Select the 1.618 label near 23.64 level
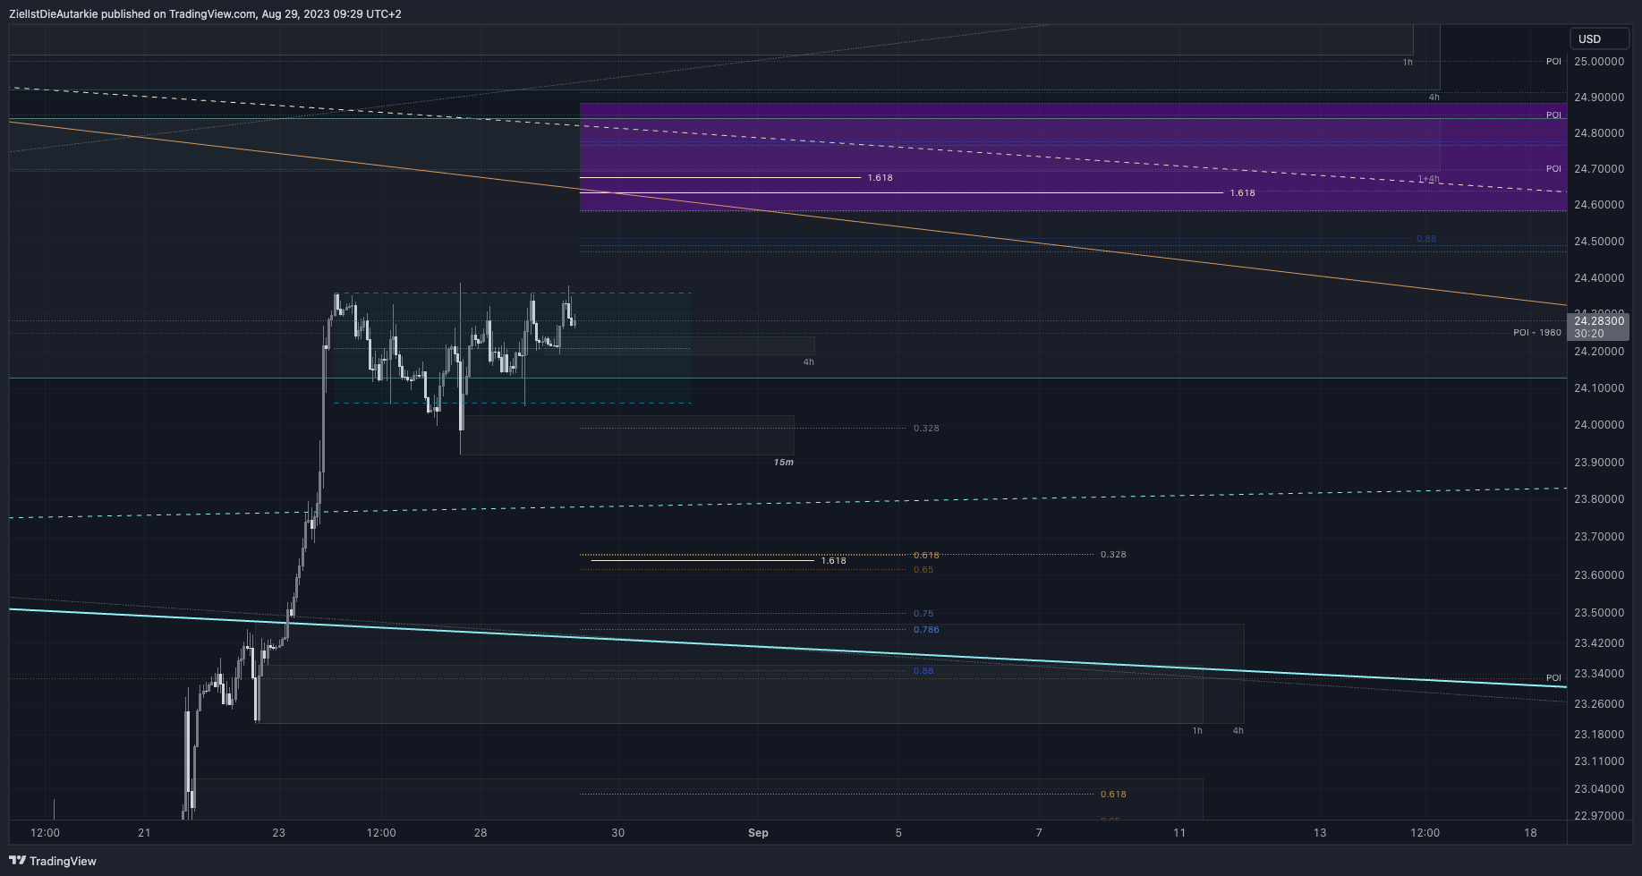 pyautogui.click(x=833, y=561)
